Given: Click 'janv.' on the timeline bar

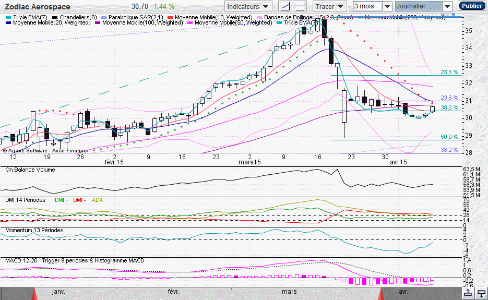Looking at the screenshot, I should 58,292.
